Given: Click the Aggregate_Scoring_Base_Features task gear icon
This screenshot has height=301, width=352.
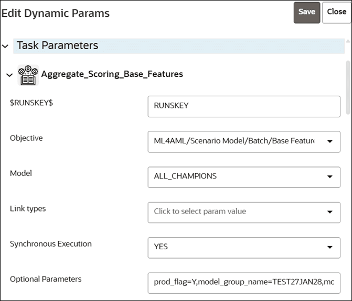Looking at the screenshot, I should point(28,74).
